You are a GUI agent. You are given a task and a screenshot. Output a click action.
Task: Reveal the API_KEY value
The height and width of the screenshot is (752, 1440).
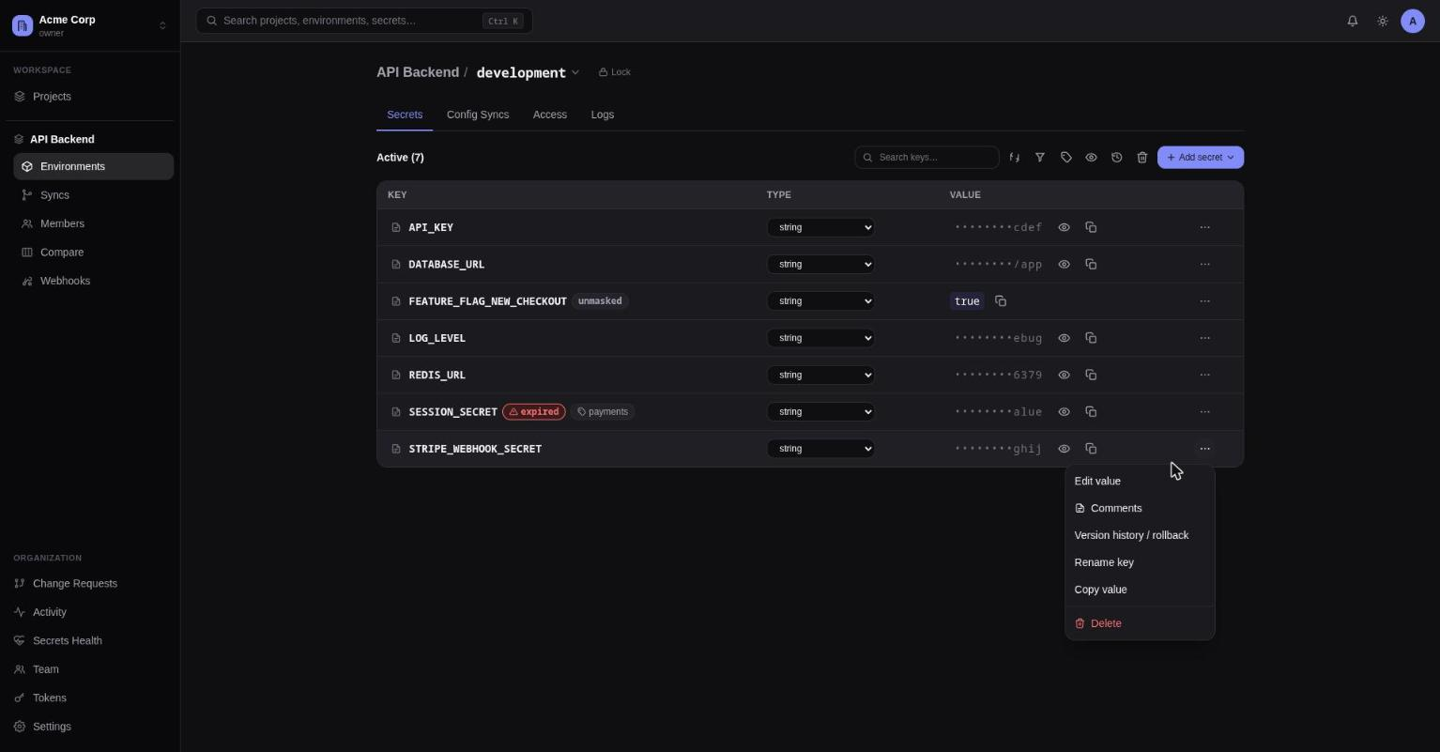click(x=1064, y=227)
